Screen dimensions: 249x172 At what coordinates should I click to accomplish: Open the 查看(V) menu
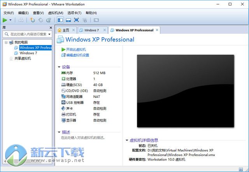click(x=38, y=13)
